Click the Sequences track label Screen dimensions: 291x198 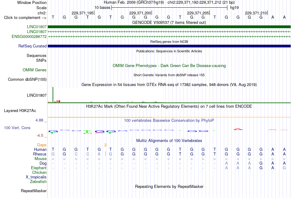click(x=36, y=55)
